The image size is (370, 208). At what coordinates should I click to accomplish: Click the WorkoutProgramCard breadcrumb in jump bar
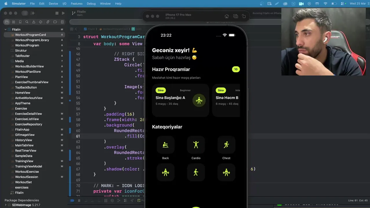114,29
